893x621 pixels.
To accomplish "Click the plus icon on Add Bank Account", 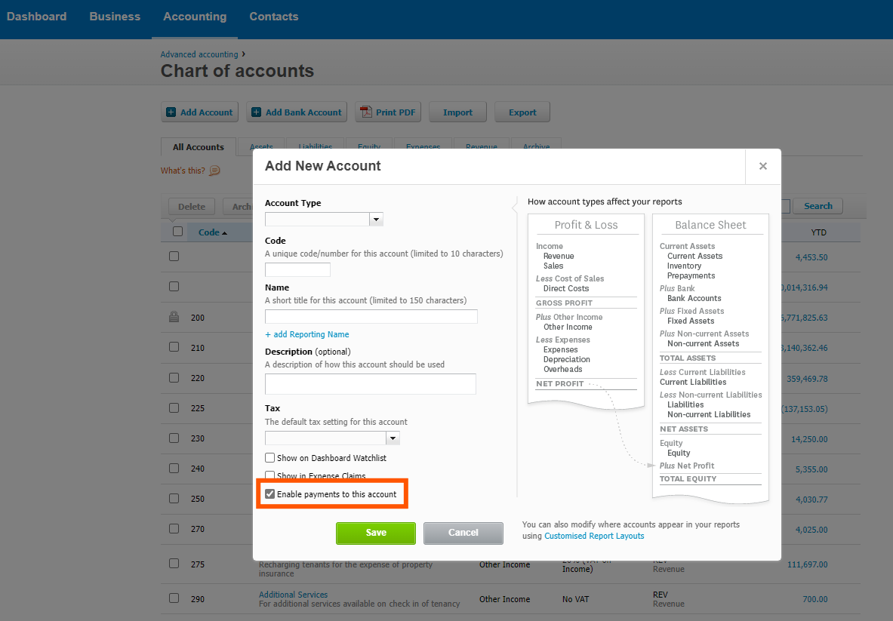I will pyautogui.click(x=257, y=112).
